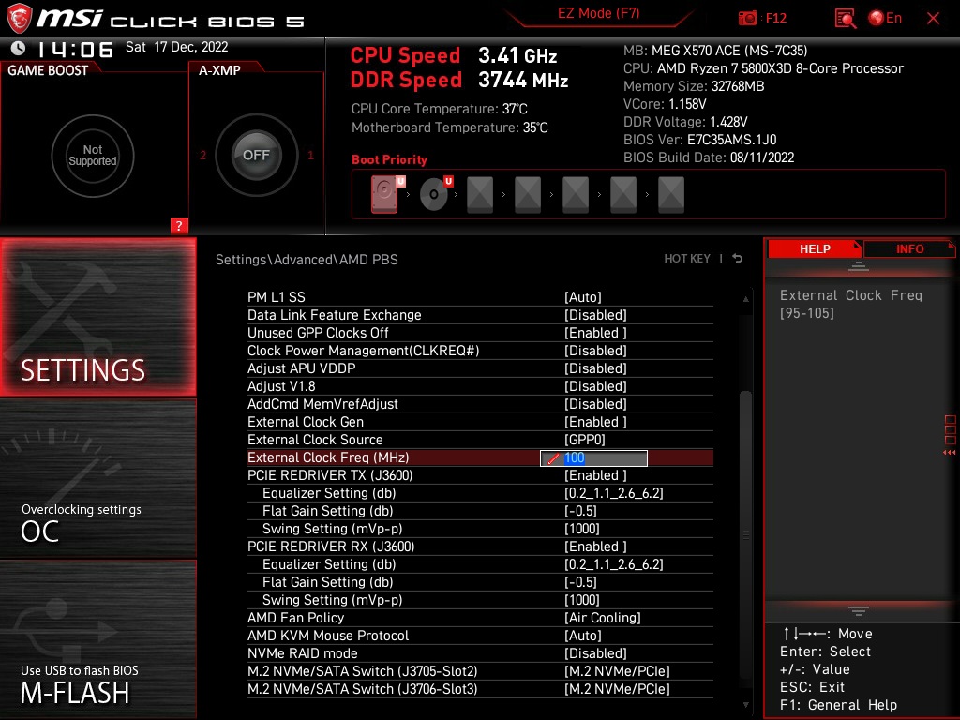Switch to EZ Mode (F7)
This screenshot has width=960, height=720.
click(598, 13)
